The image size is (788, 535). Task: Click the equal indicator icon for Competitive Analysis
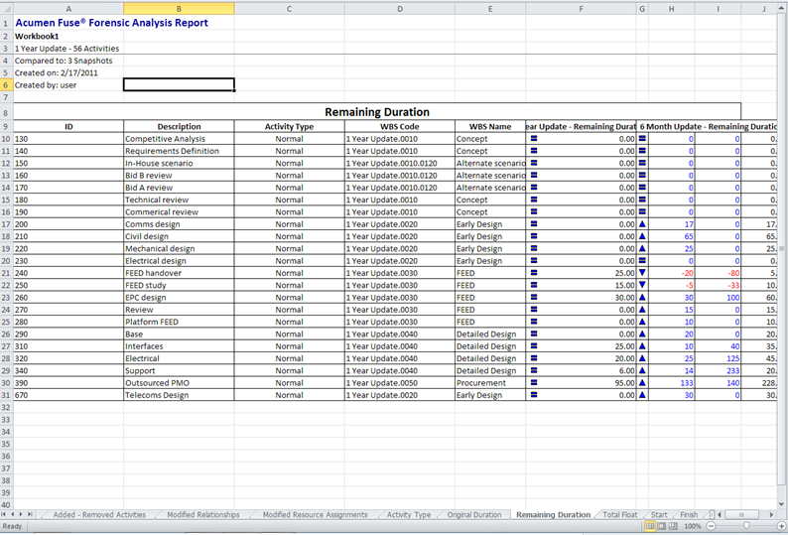(x=534, y=139)
